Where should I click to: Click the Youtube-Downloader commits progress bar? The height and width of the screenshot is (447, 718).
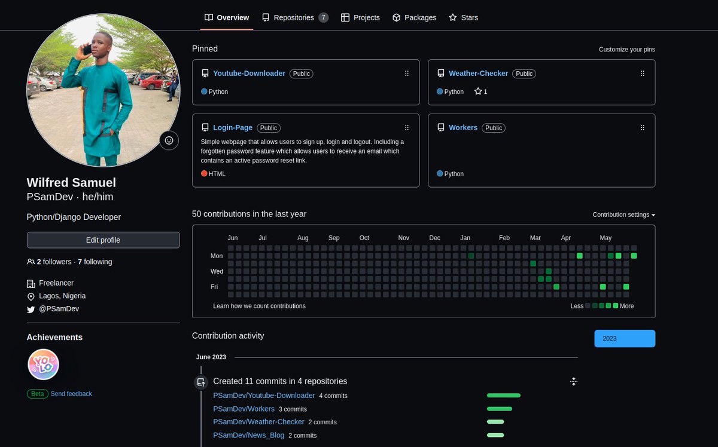coord(504,396)
